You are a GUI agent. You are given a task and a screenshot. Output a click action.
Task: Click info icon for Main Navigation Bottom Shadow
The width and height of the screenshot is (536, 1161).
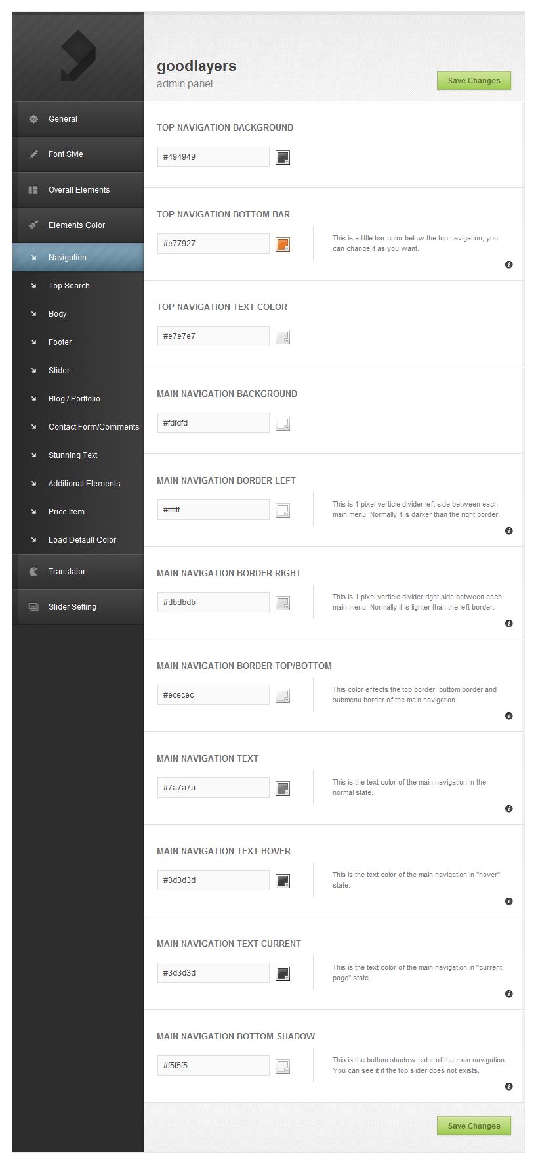point(508,1086)
